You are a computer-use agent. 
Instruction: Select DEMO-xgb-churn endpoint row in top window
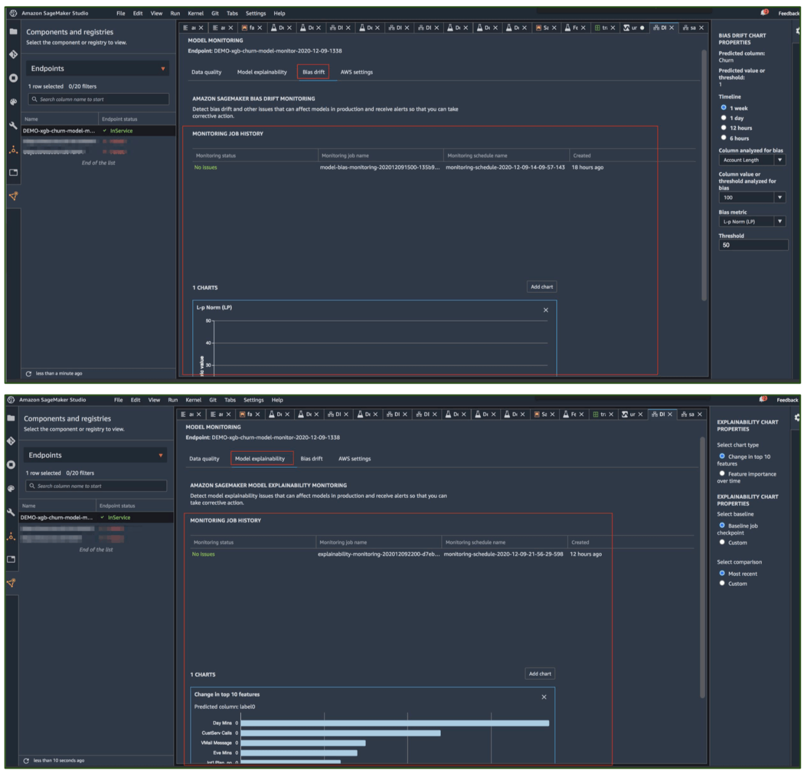click(99, 131)
